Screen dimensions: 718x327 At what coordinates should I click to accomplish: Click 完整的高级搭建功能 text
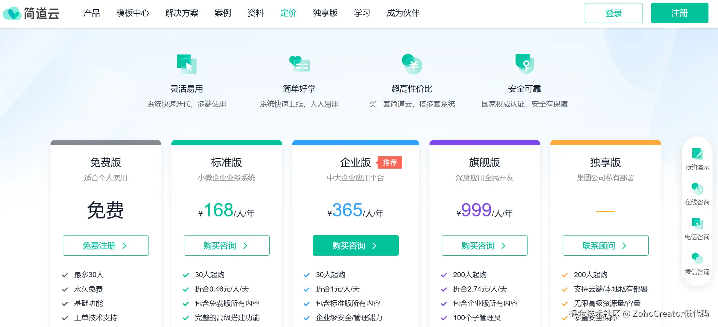(x=227, y=318)
